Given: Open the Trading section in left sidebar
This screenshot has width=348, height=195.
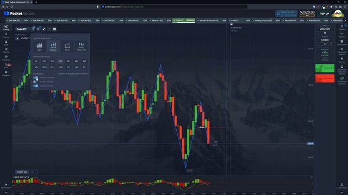Looking at the screenshot, I should [6, 28].
